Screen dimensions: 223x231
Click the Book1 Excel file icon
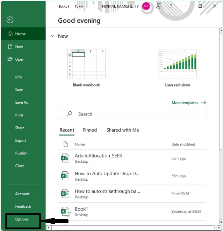pyautogui.click(x=65, y=212)
